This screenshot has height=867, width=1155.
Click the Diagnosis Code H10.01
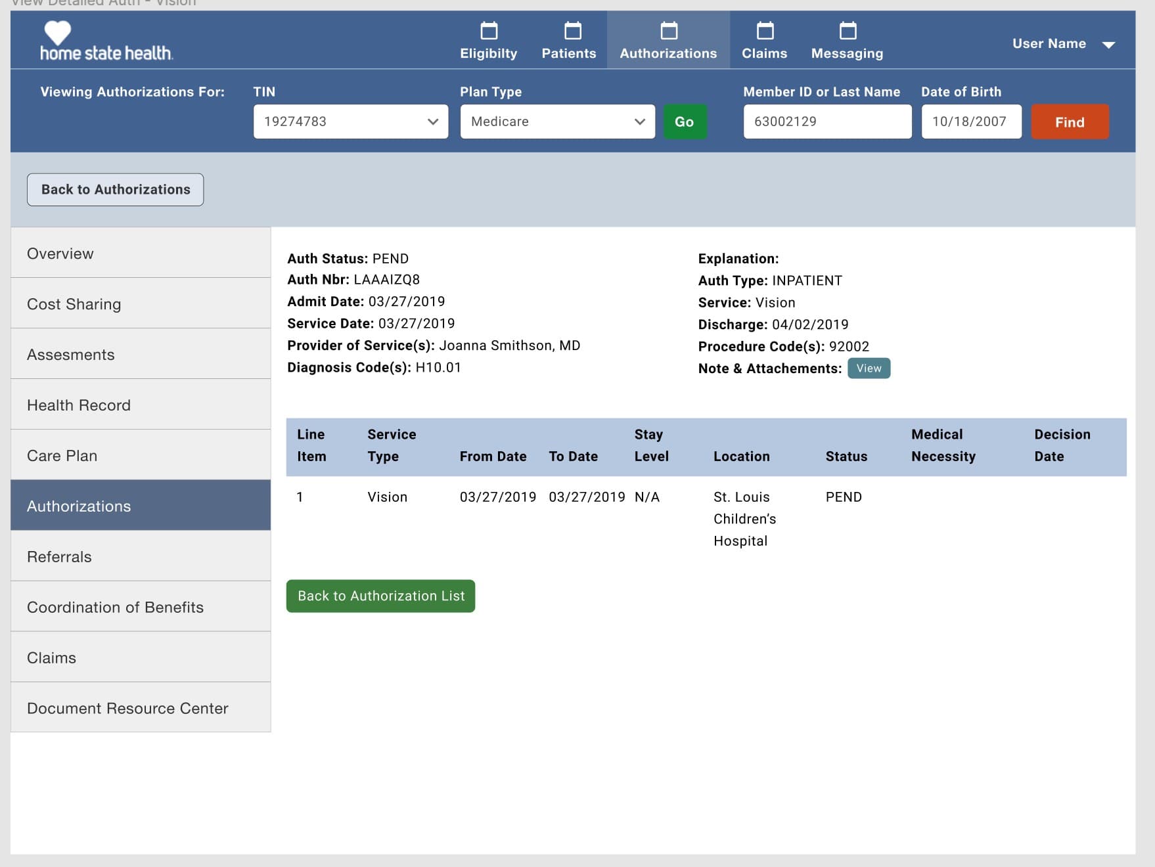click(x=438, y=367)
